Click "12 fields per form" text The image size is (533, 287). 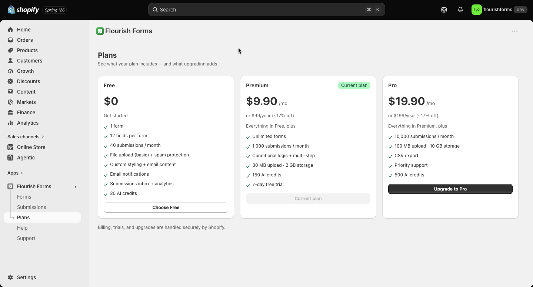point(129,136)
